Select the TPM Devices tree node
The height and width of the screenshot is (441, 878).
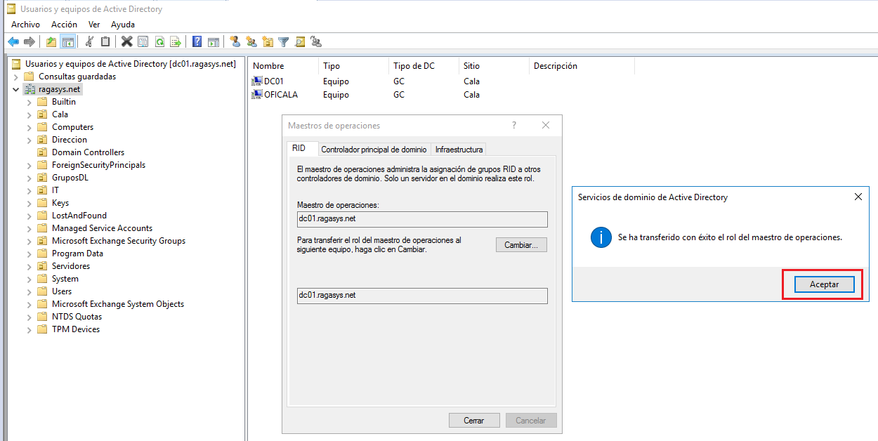pyautogui.click(x=76, y=329)
